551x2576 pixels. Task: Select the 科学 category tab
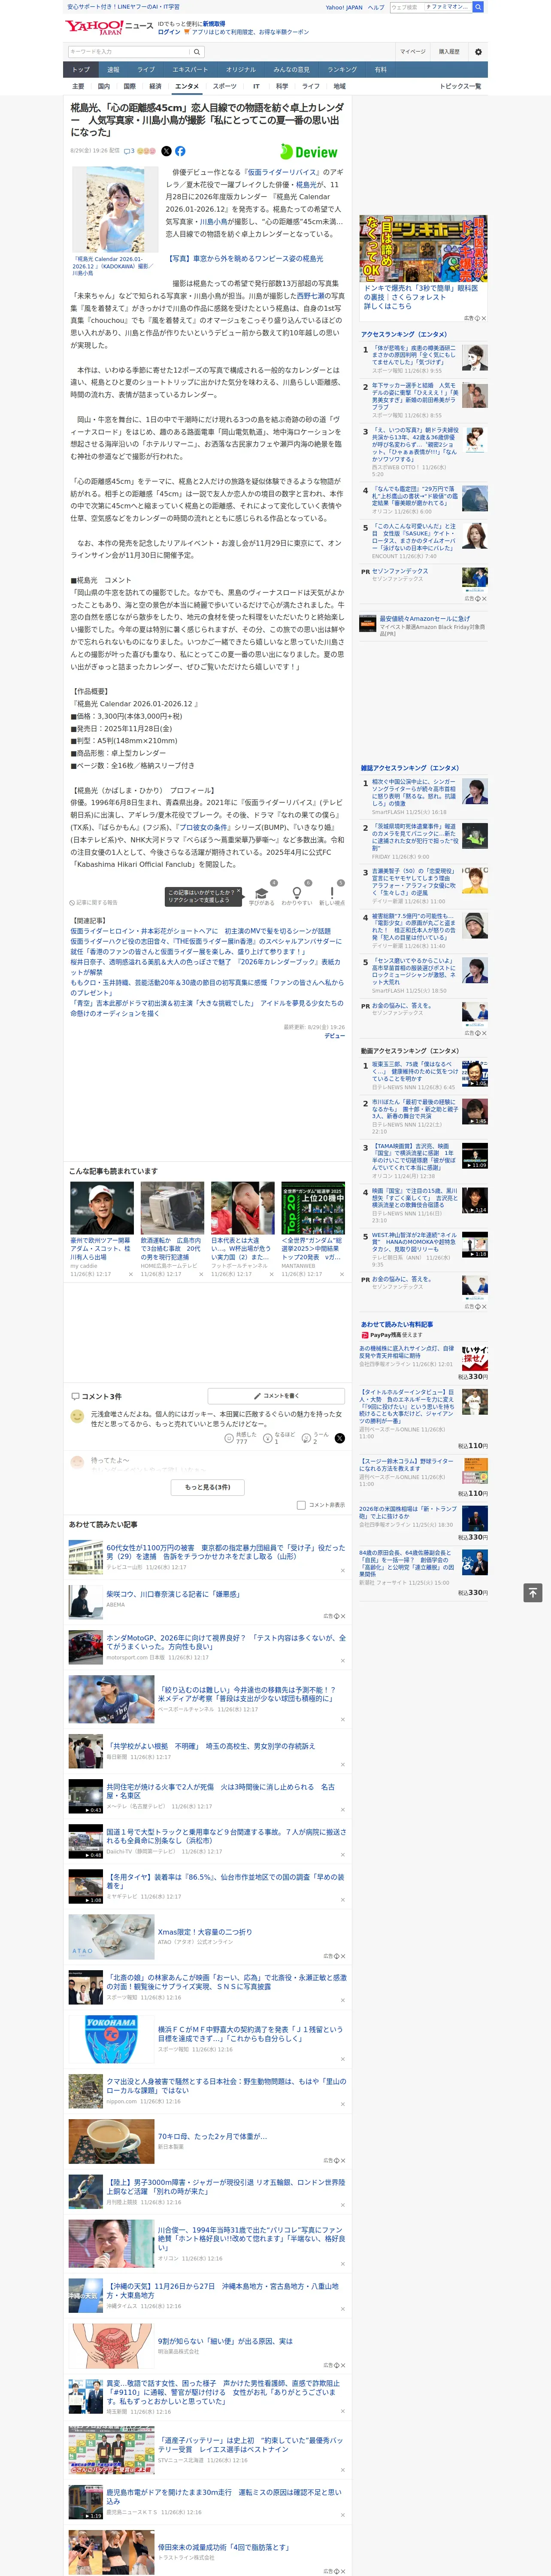[282, 86]
